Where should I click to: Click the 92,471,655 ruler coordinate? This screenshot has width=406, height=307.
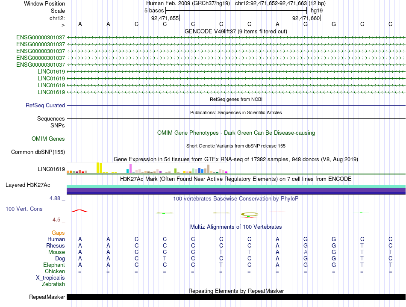pyautogui.click(x=165, y=18)
